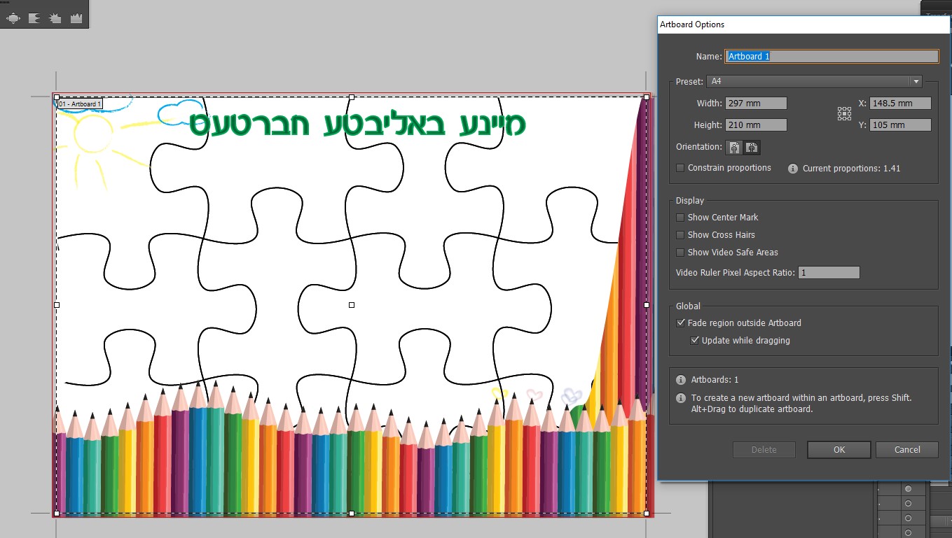Select the Scallop tool icon
Screen dimensions: 952x538
[34, 17]
